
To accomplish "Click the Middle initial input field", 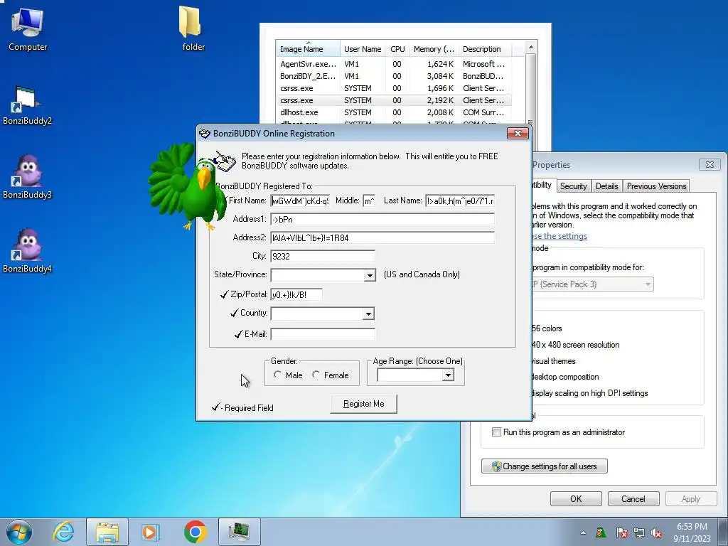I will point(369,201).
